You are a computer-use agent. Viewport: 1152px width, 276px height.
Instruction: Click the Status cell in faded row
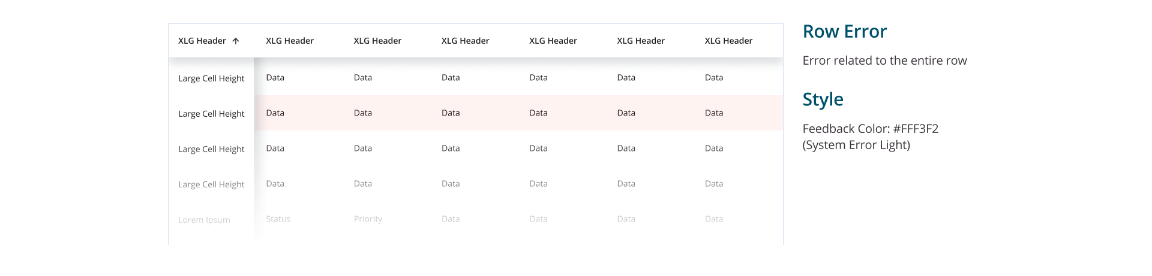click(278, 219)
